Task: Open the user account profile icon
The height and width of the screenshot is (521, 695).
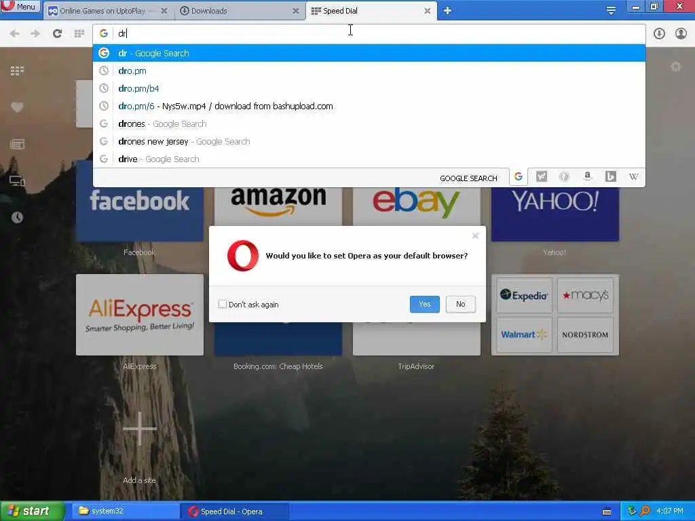Action: tap(681, 34)
